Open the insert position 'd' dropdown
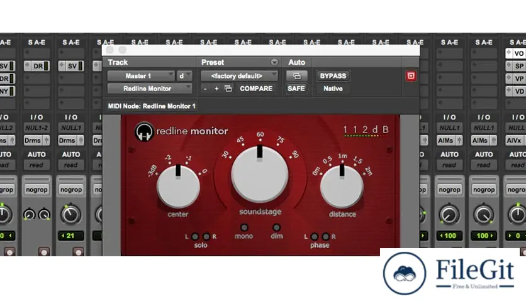This screenshot has width=526, height=304. point(184,76)
